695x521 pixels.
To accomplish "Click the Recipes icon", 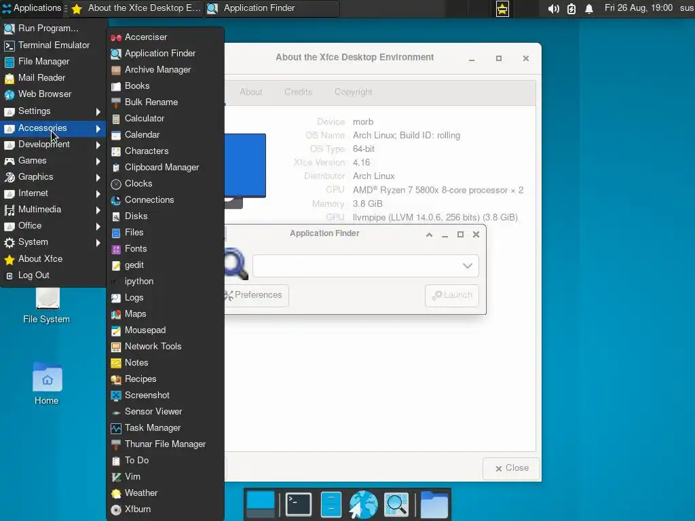I will point(115,379).
